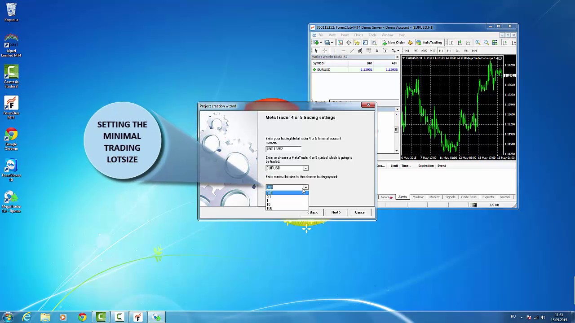Open the Camtasia Studio 8 desktop icon

11,77
